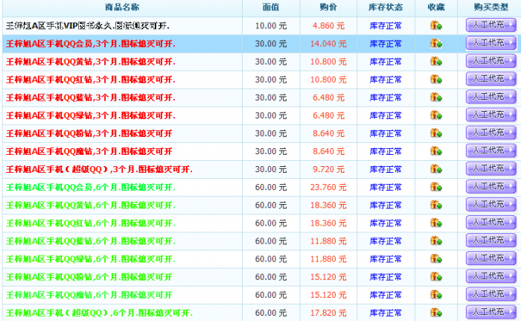Purchase 超级QQ 6个月 with 人工代充

point(491,313)
